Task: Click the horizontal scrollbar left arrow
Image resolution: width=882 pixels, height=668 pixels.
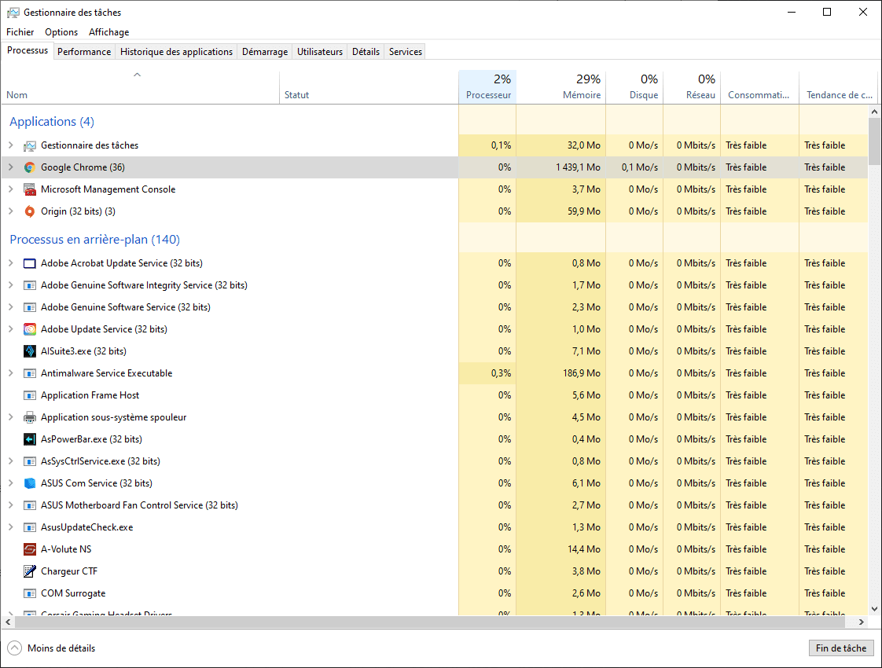Action: [x=8, y=622]
